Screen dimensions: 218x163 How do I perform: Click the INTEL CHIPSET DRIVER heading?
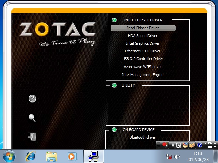click(x=143, y=20)
